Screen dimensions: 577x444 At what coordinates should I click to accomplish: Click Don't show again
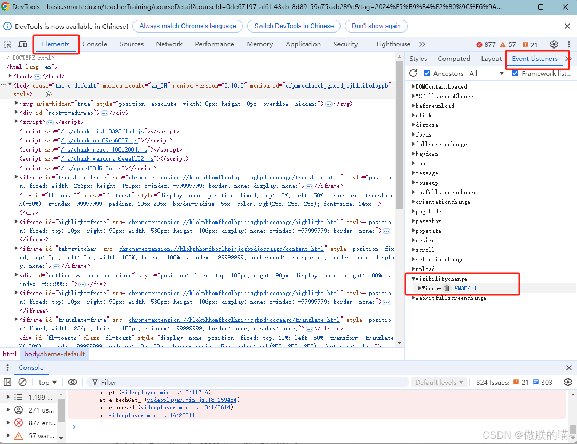click(376, 26)
